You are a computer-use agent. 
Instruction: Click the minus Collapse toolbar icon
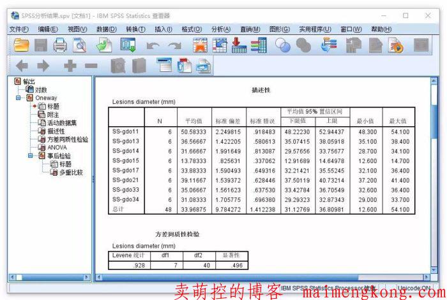pos(91,66)
